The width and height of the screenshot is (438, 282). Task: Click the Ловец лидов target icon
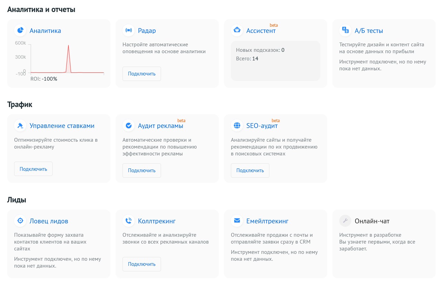20,221
